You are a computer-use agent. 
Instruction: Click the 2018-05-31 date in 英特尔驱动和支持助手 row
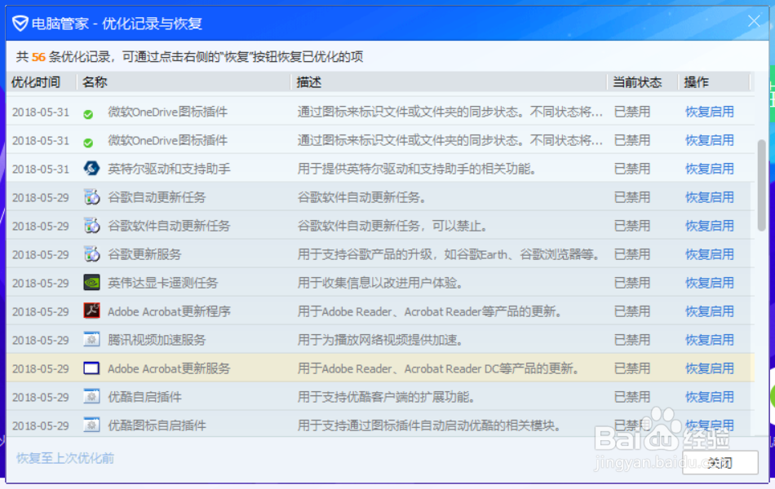[41, 169]
